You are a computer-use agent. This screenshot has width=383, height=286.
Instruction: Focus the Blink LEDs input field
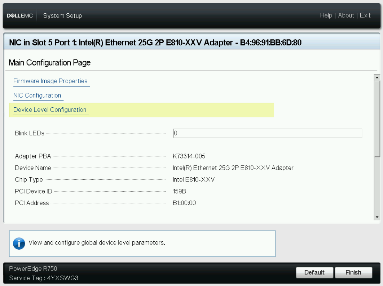[267, 133]
